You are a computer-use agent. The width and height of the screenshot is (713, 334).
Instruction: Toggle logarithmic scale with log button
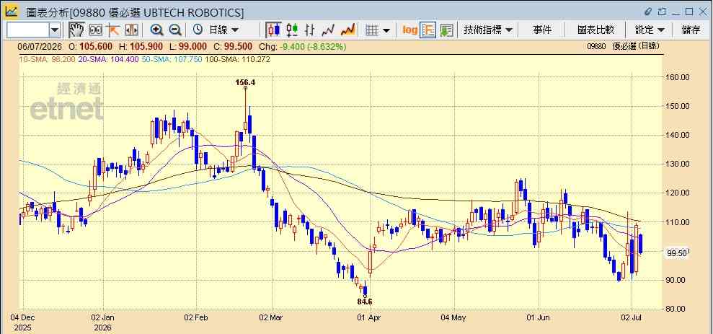click(x=409, y=30)
